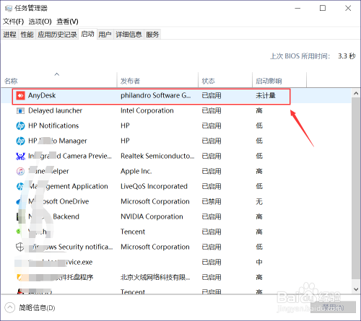Select the Management Application entry
Viewport: 361px width, 321px height.
68,186
